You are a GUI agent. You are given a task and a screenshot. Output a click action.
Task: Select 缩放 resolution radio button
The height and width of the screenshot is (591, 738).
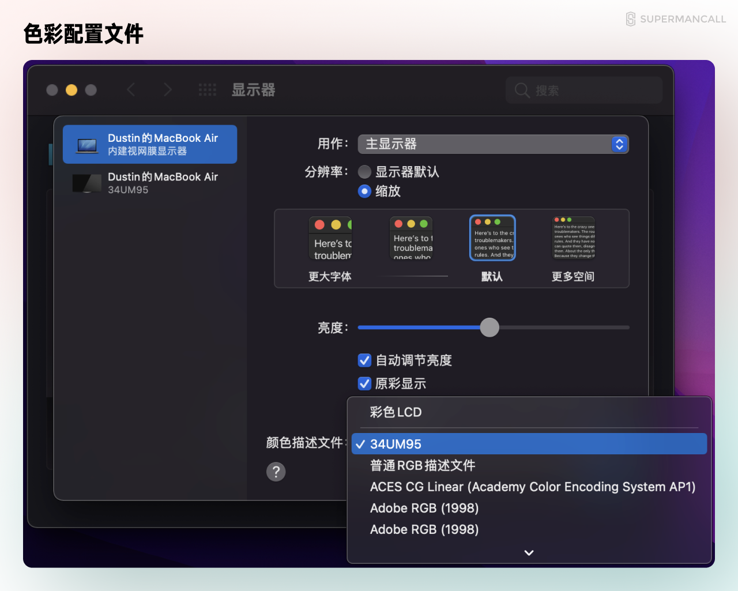[364, 191]
